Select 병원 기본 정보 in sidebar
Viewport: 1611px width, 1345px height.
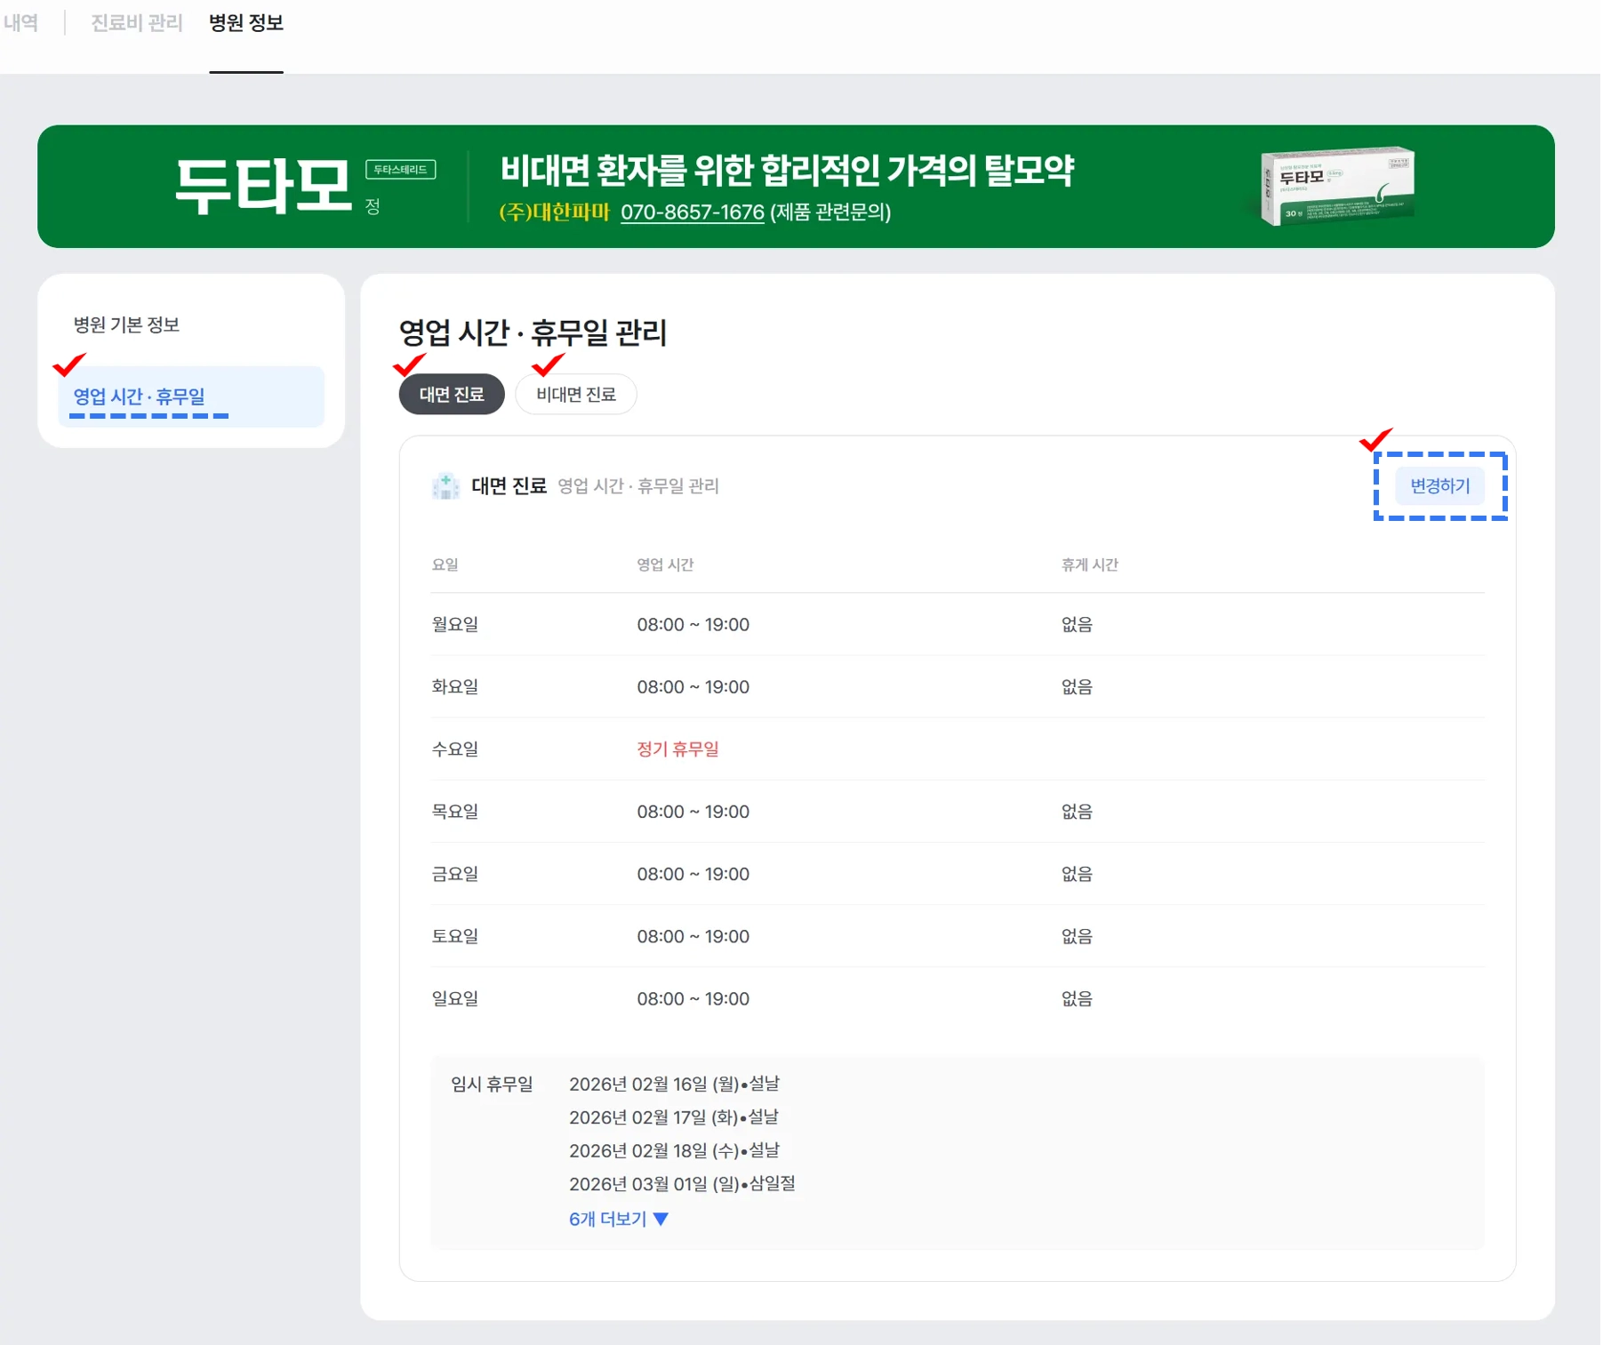pyautogui.click(x=126, y=324)
